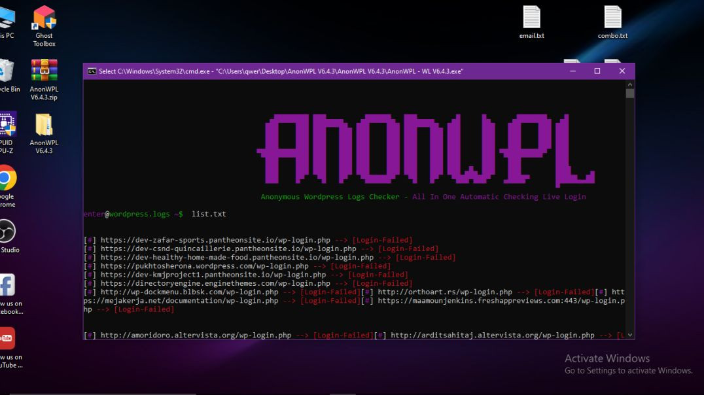Open the combo.txt file

[612, 18]
